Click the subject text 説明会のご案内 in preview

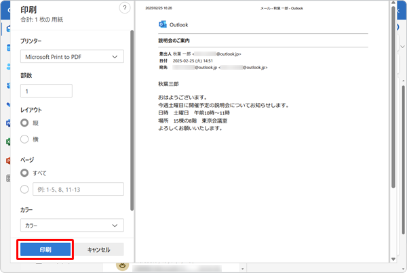(174, 41)
